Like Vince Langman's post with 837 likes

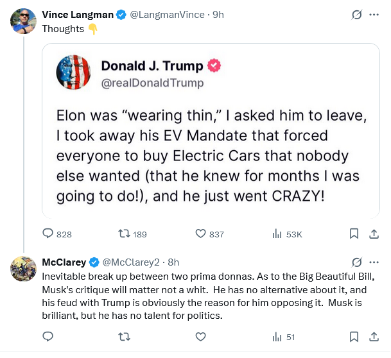pos(200,234)
